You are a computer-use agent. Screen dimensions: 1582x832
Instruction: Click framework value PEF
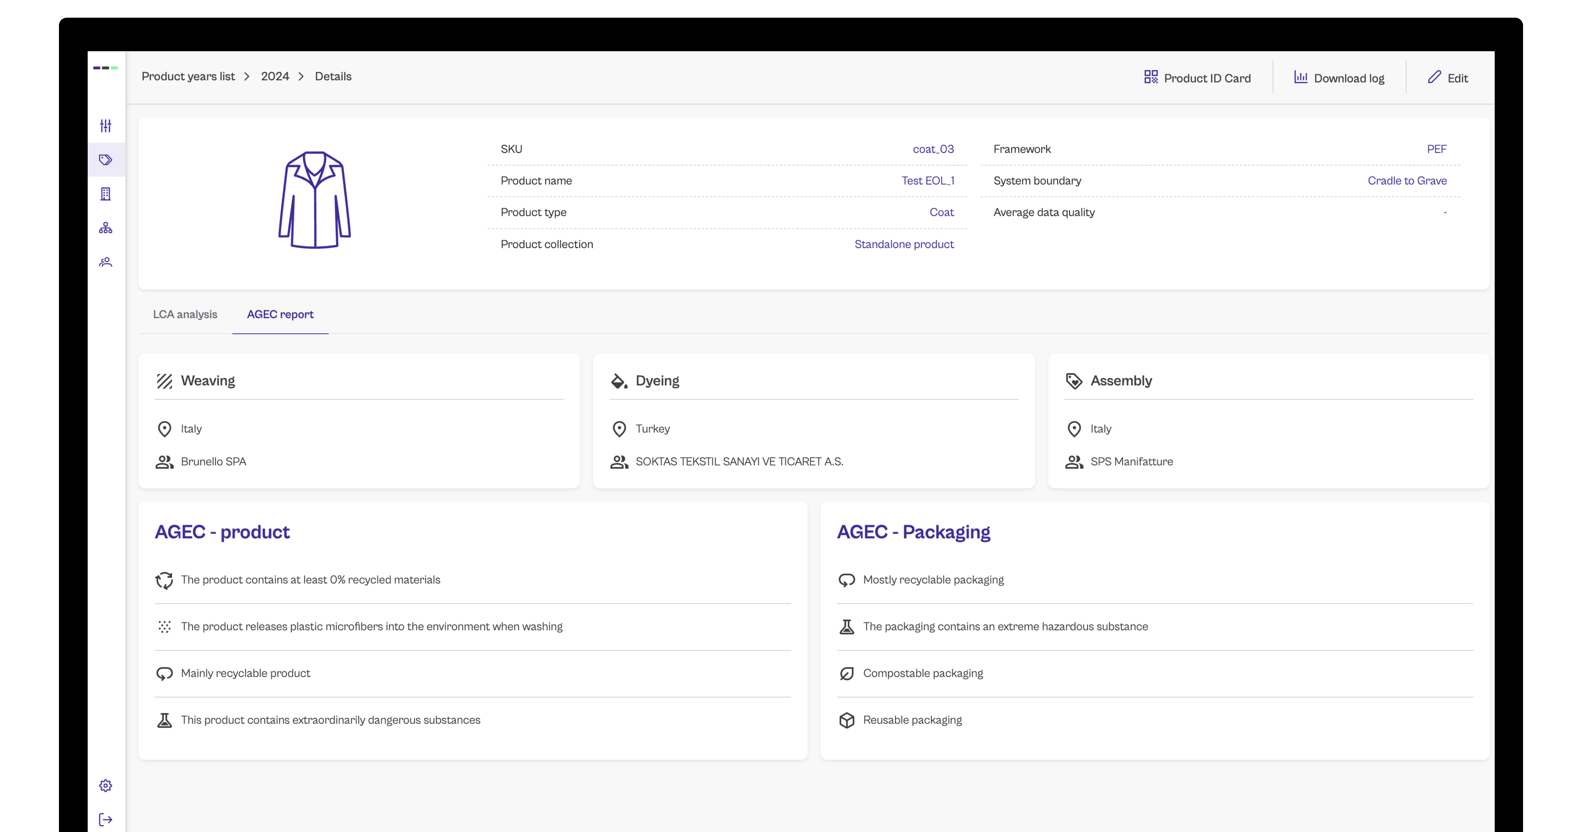1436,148
